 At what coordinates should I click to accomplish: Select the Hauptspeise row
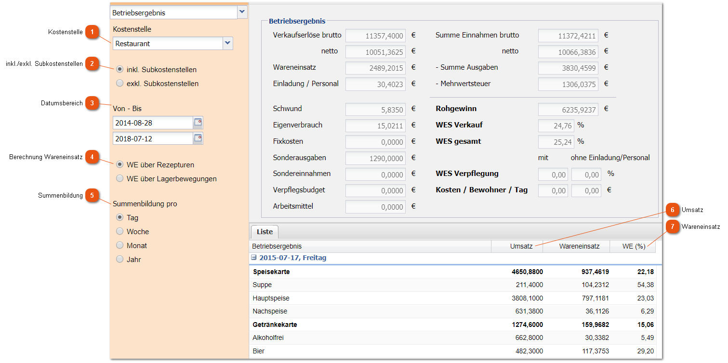[453, 298]
